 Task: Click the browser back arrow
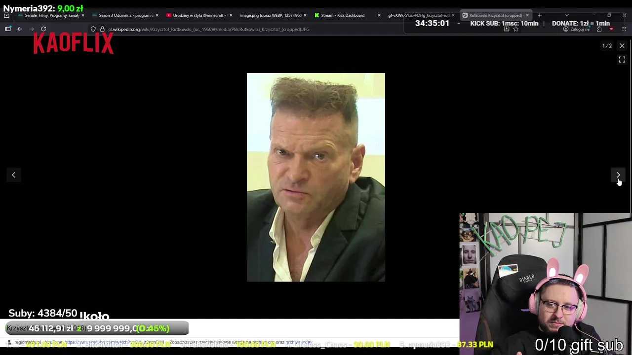pos(20,29)
